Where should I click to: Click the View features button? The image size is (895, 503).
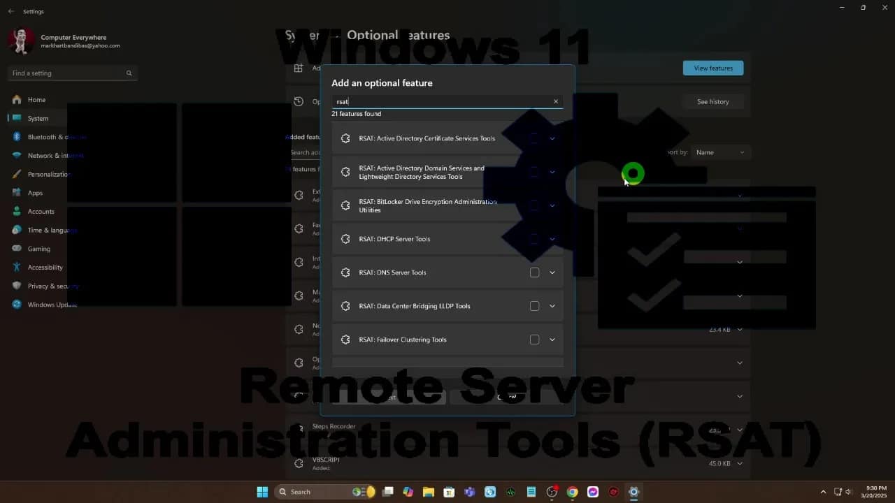tap(713, 68)
